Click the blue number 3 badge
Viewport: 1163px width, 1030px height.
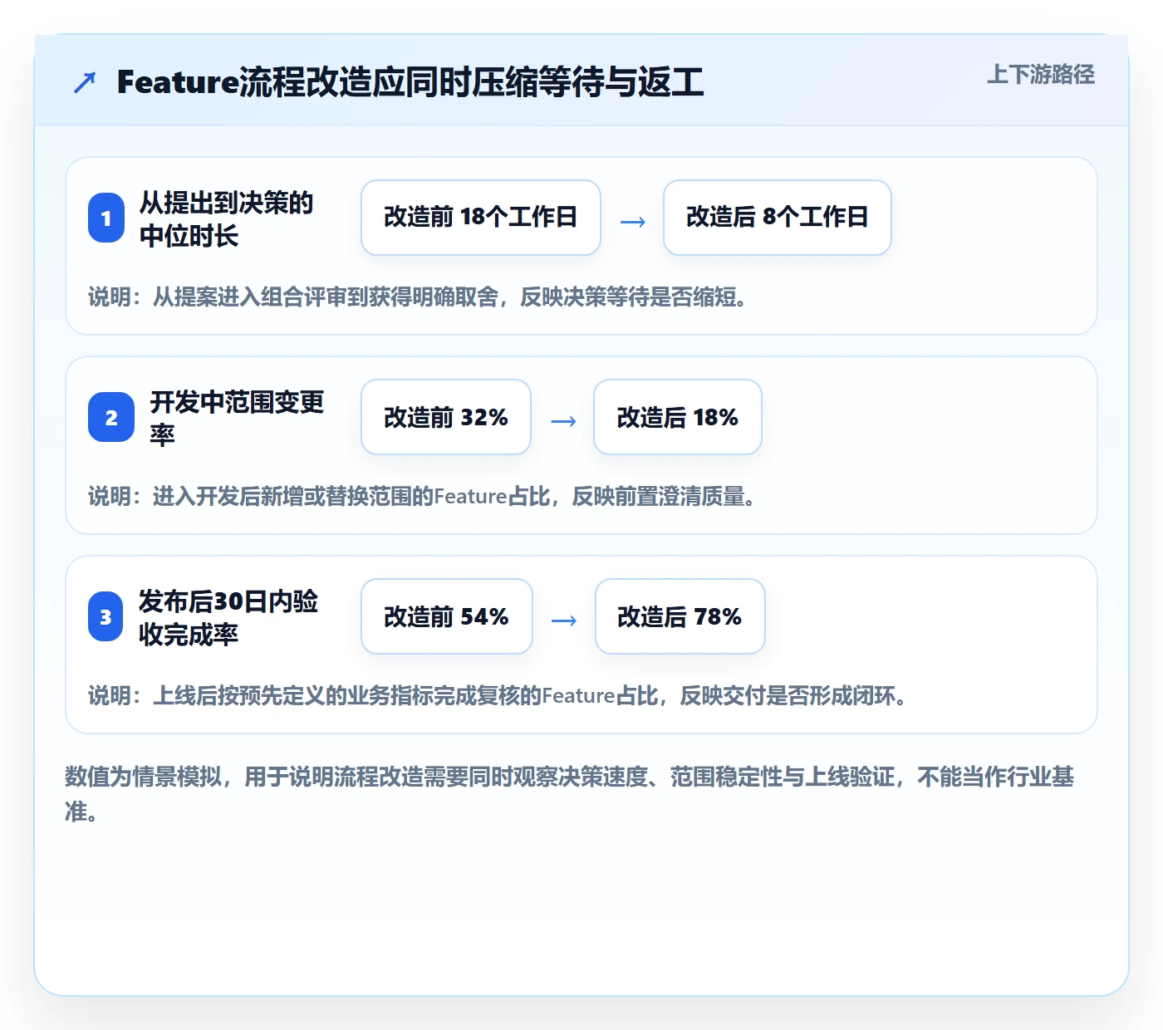click(106, 616)
